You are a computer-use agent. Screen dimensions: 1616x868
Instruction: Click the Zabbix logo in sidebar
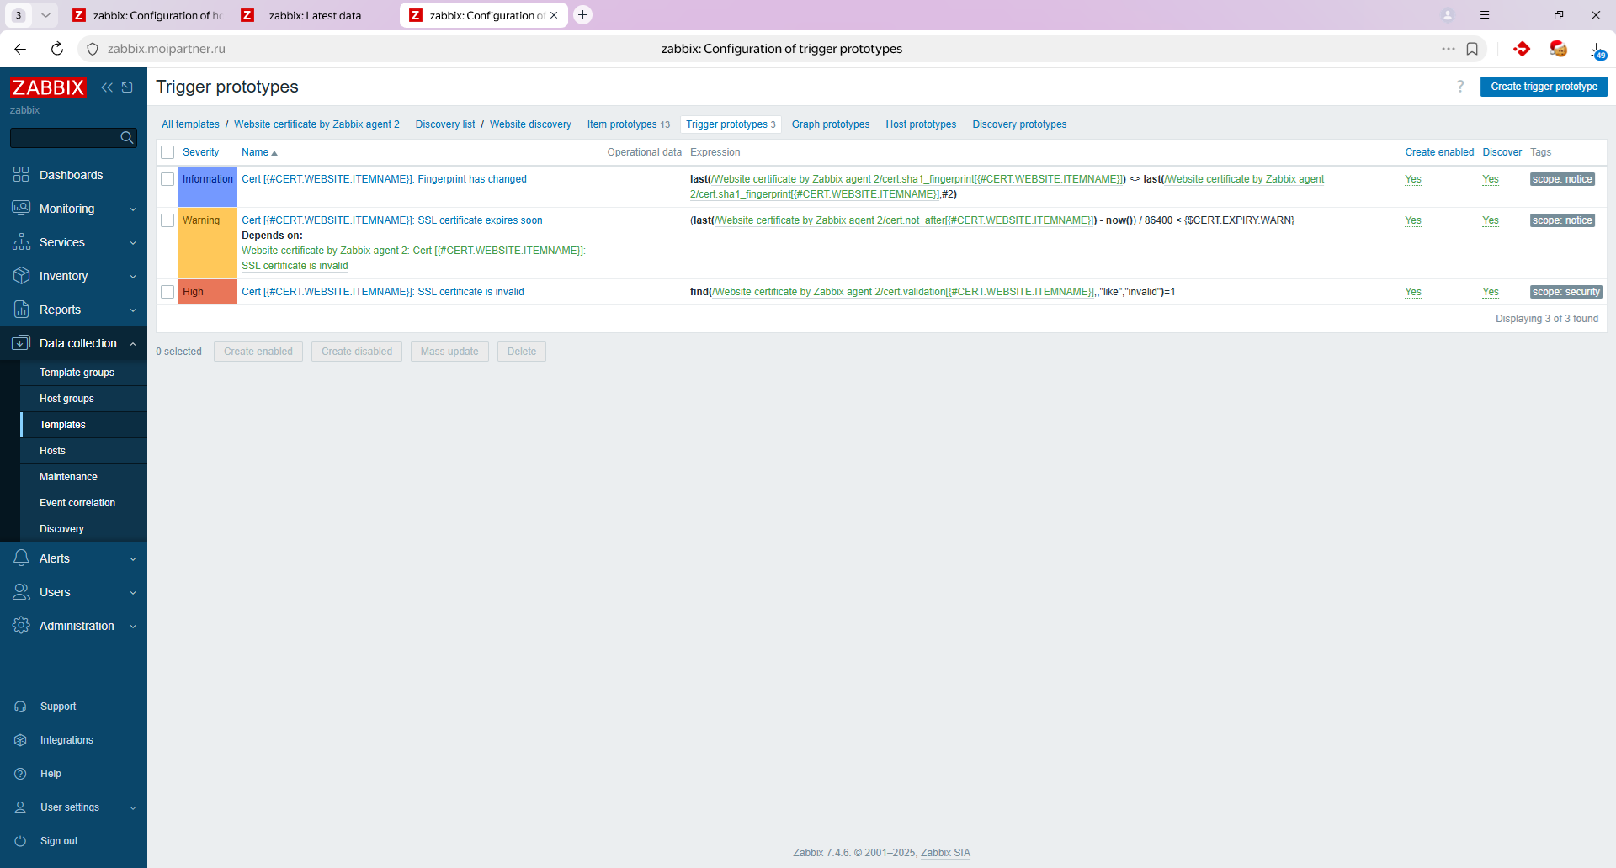point(48,87)
